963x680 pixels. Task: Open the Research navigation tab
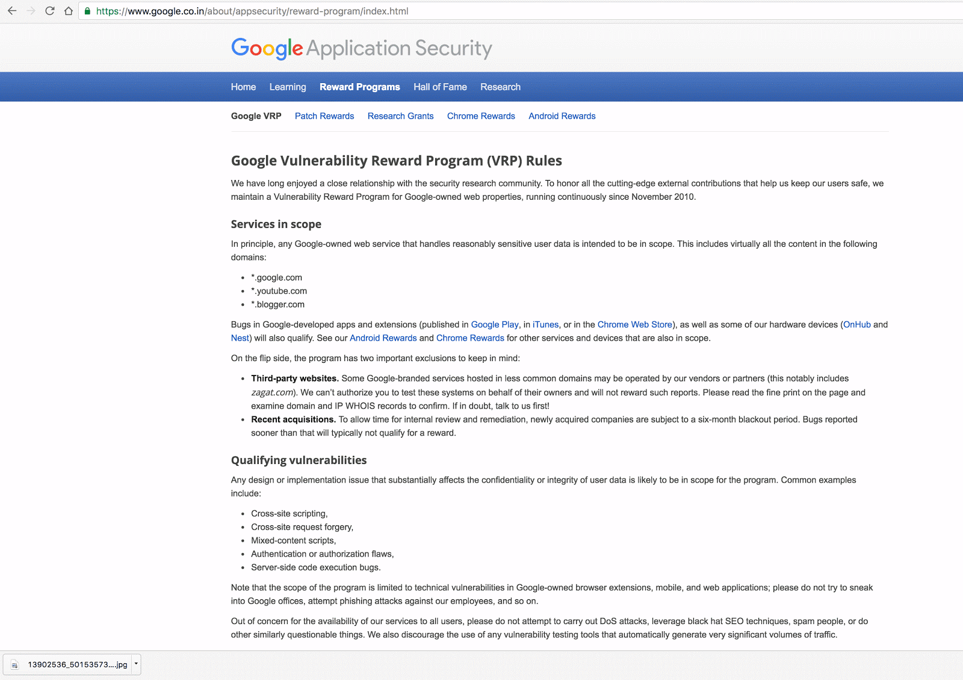pos(500,87)
